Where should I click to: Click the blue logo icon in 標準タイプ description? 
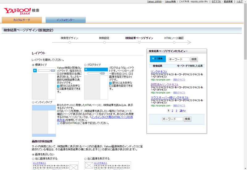click(x=58, y=86)
